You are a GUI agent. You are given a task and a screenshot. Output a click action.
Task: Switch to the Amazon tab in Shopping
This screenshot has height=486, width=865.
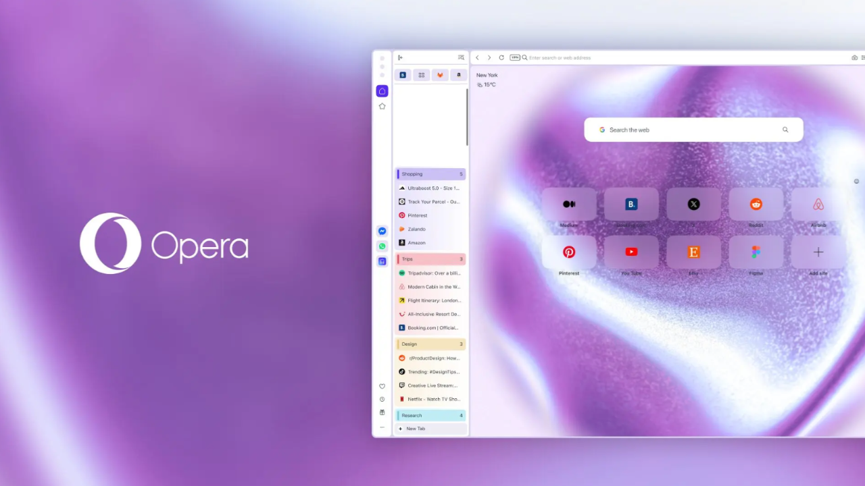click(430, 242)
